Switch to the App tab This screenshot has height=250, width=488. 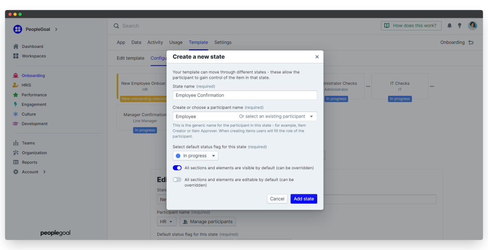click(x=121, y=42)
